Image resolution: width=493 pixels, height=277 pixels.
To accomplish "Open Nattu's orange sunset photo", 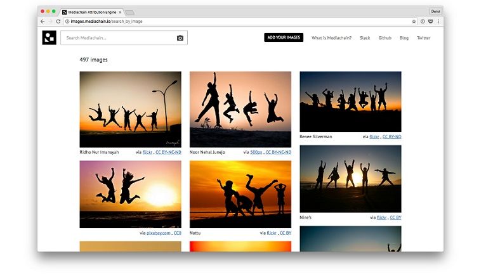I will (x=240, y=195).
